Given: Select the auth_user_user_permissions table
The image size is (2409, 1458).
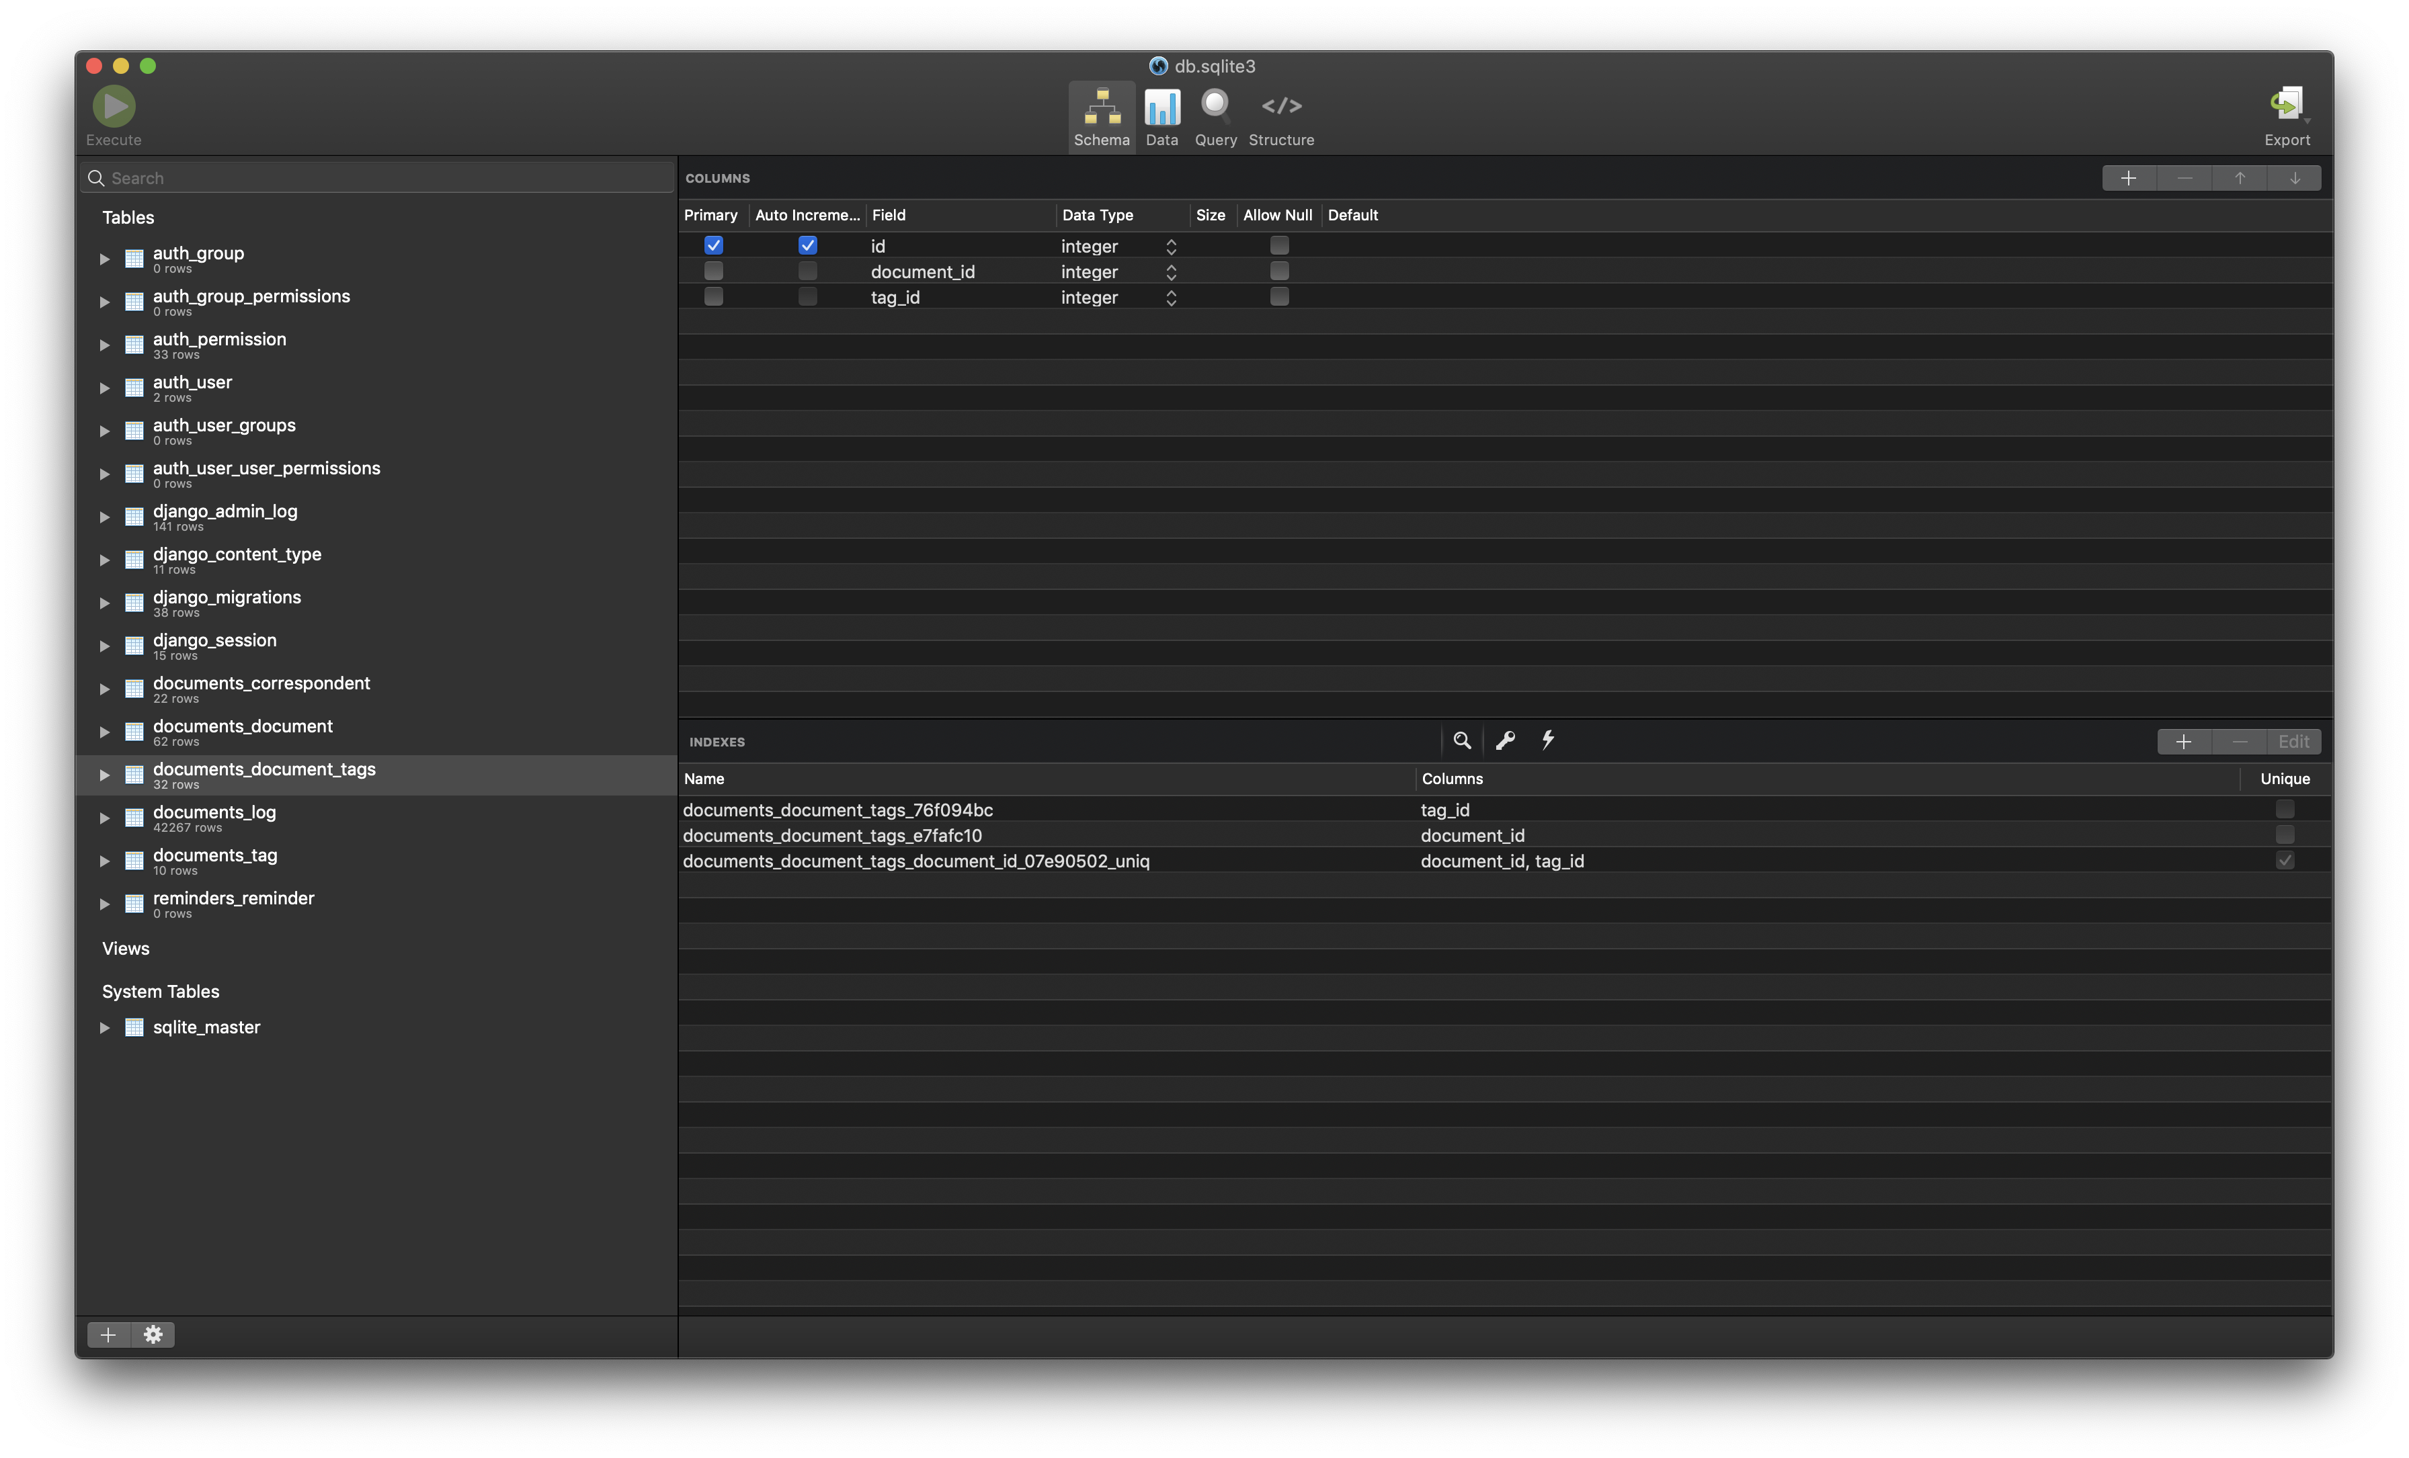Looking at the screenshot, I should (x=376, y=474).
